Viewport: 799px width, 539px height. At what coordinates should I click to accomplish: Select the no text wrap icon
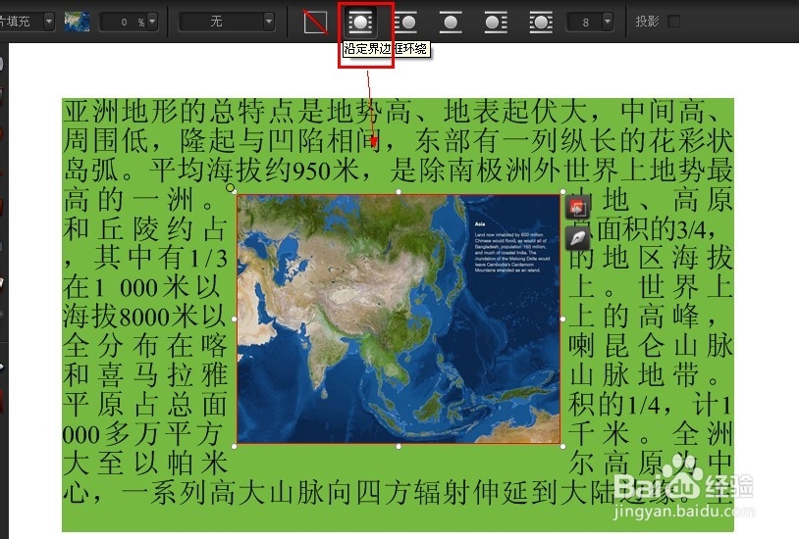point(315,22)
